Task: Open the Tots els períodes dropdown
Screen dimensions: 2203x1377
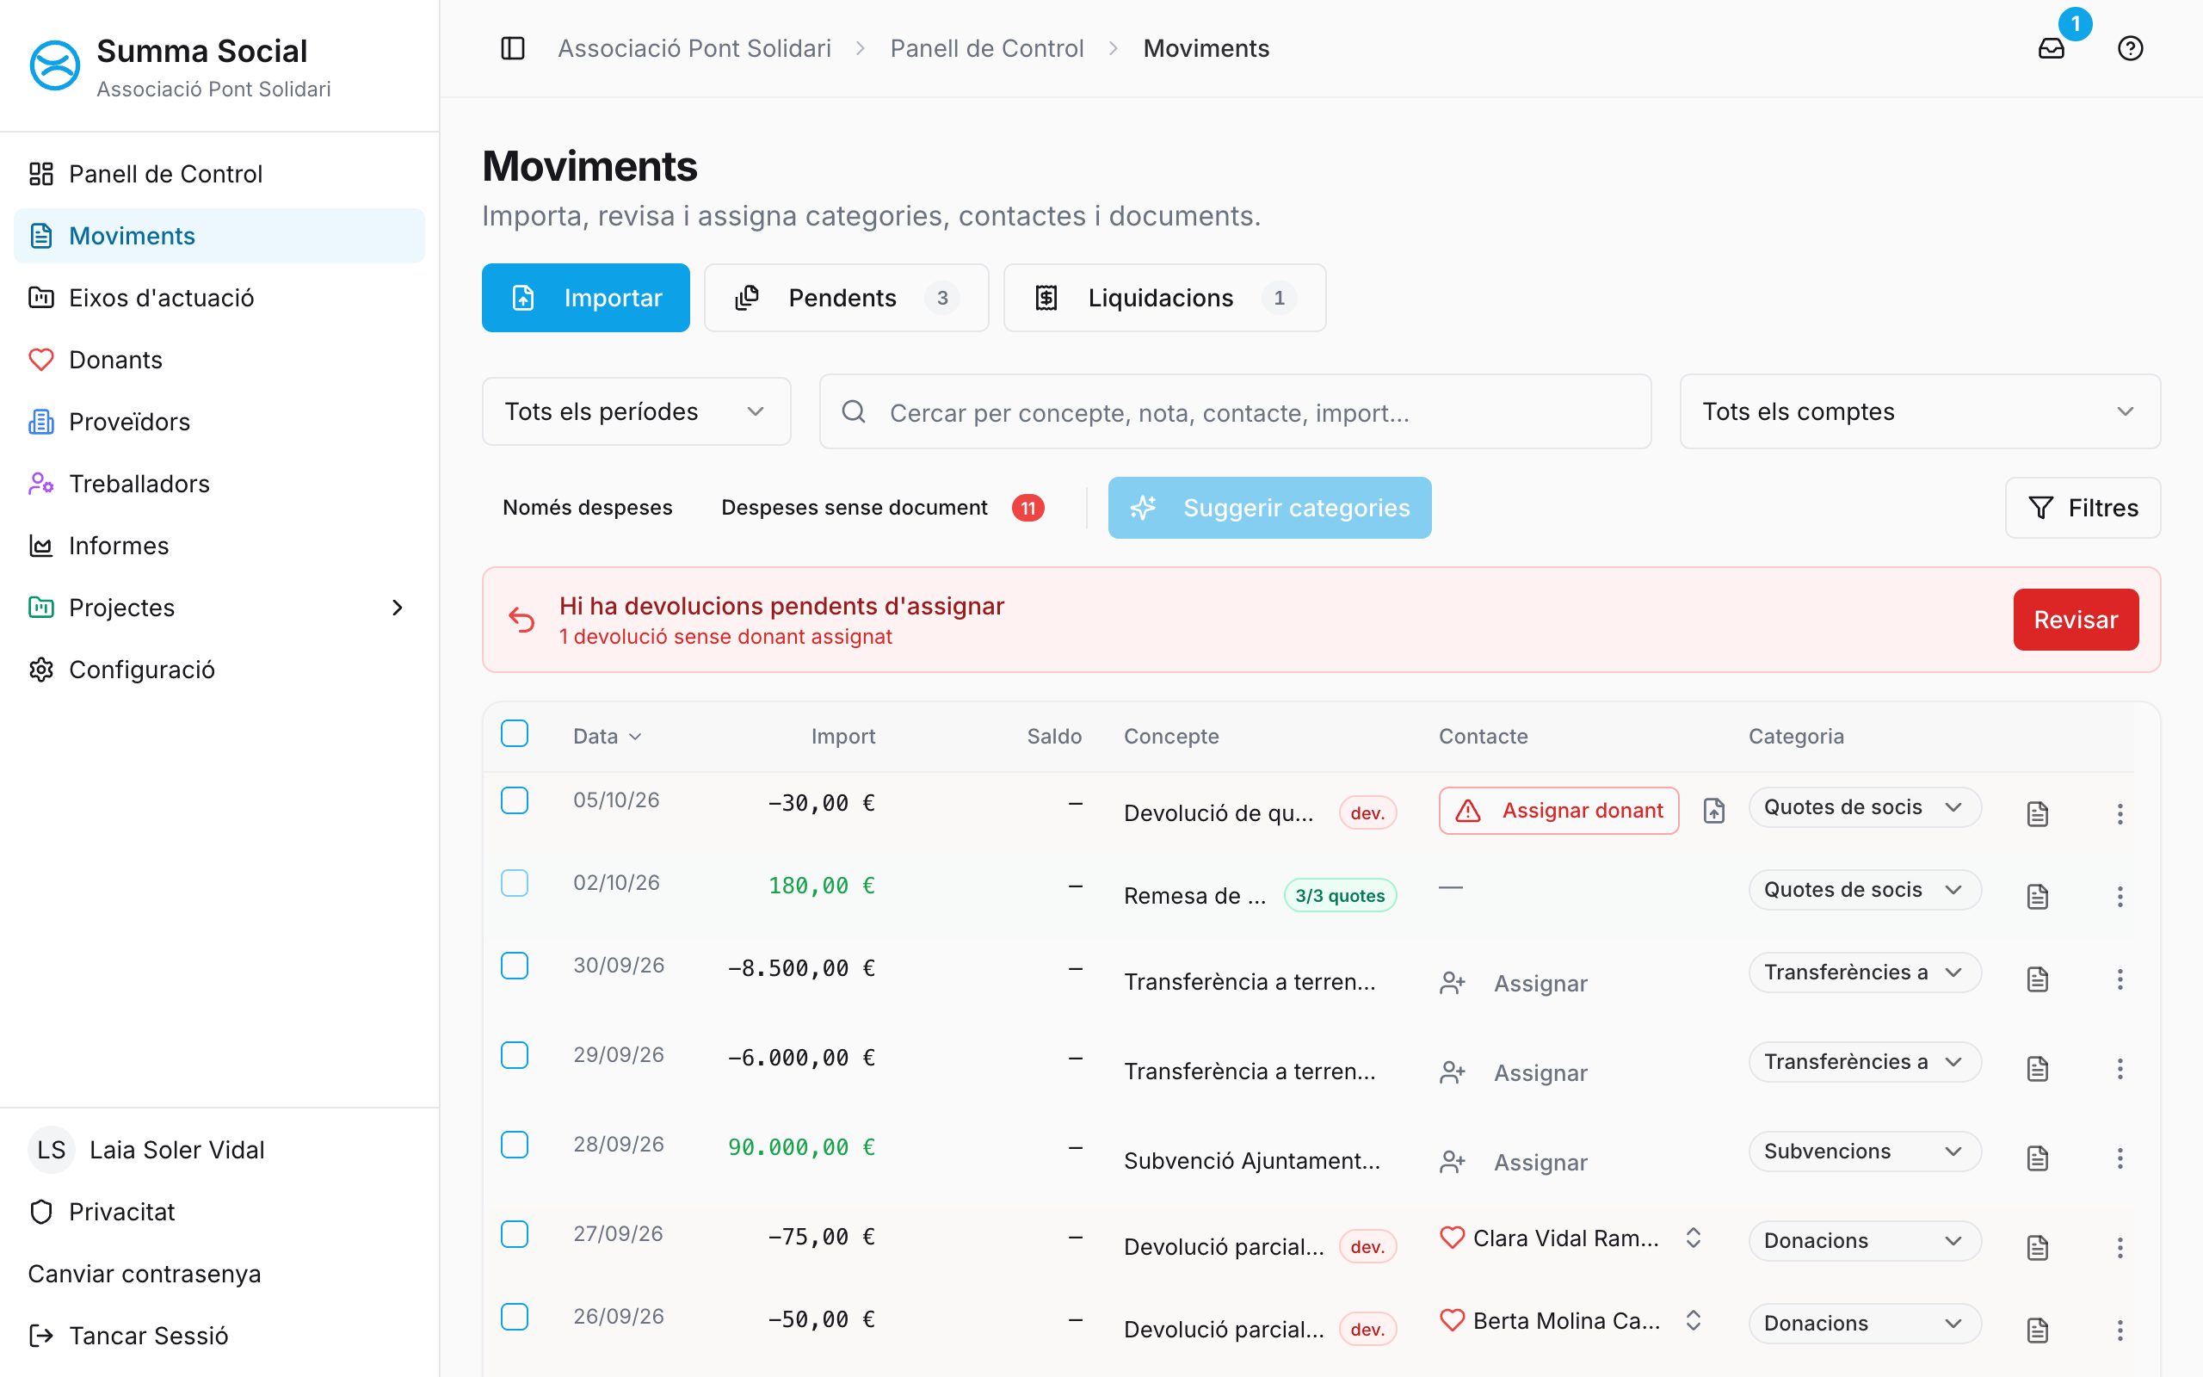Action: [636, 411]
